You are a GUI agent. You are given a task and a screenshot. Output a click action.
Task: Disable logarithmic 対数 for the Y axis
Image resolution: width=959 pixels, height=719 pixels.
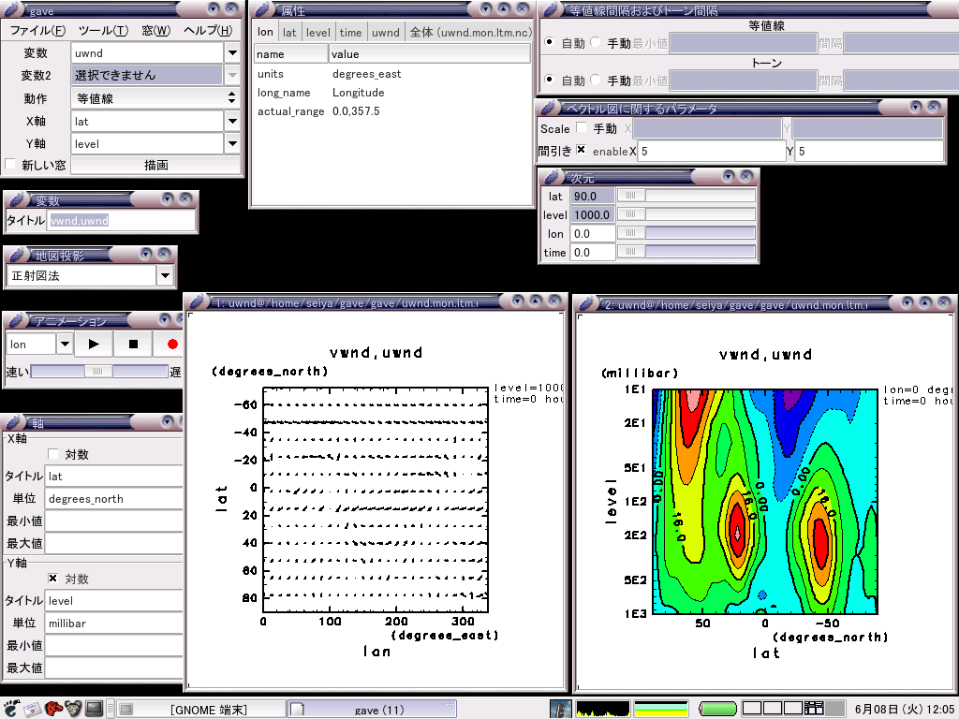(x=53, y=578)
